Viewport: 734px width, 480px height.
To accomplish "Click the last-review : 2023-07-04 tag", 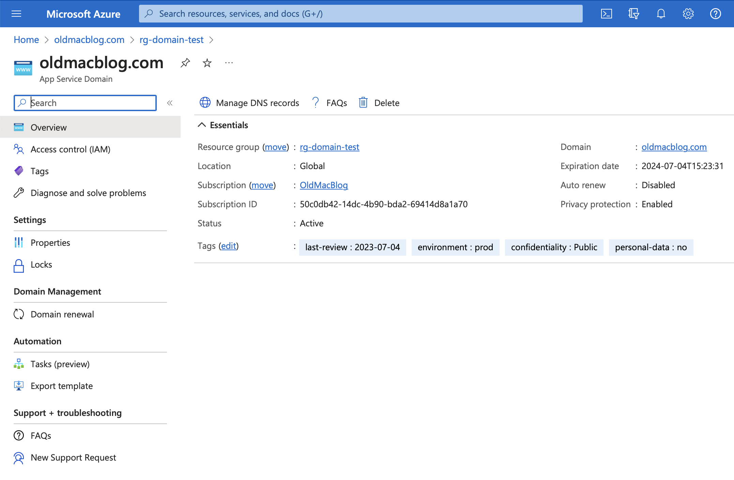I will [352, 247].
